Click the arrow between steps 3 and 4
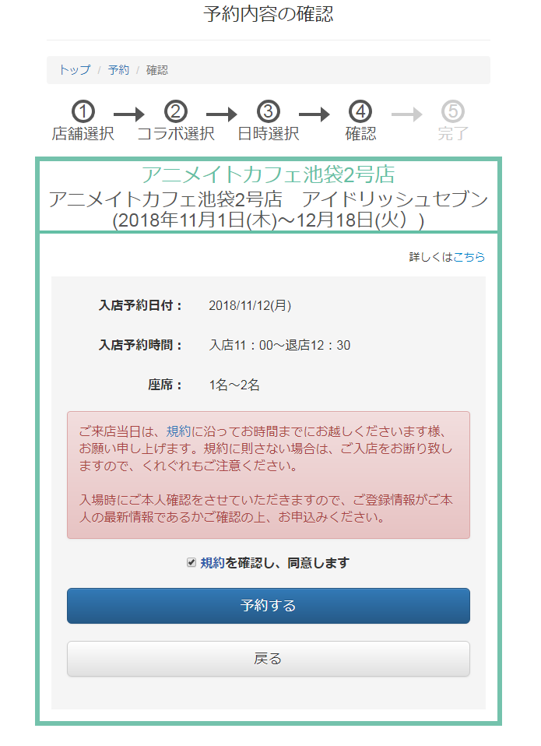 314,114
